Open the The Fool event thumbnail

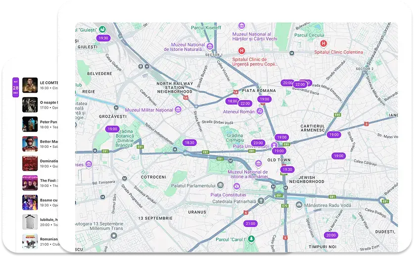(30, 183)
